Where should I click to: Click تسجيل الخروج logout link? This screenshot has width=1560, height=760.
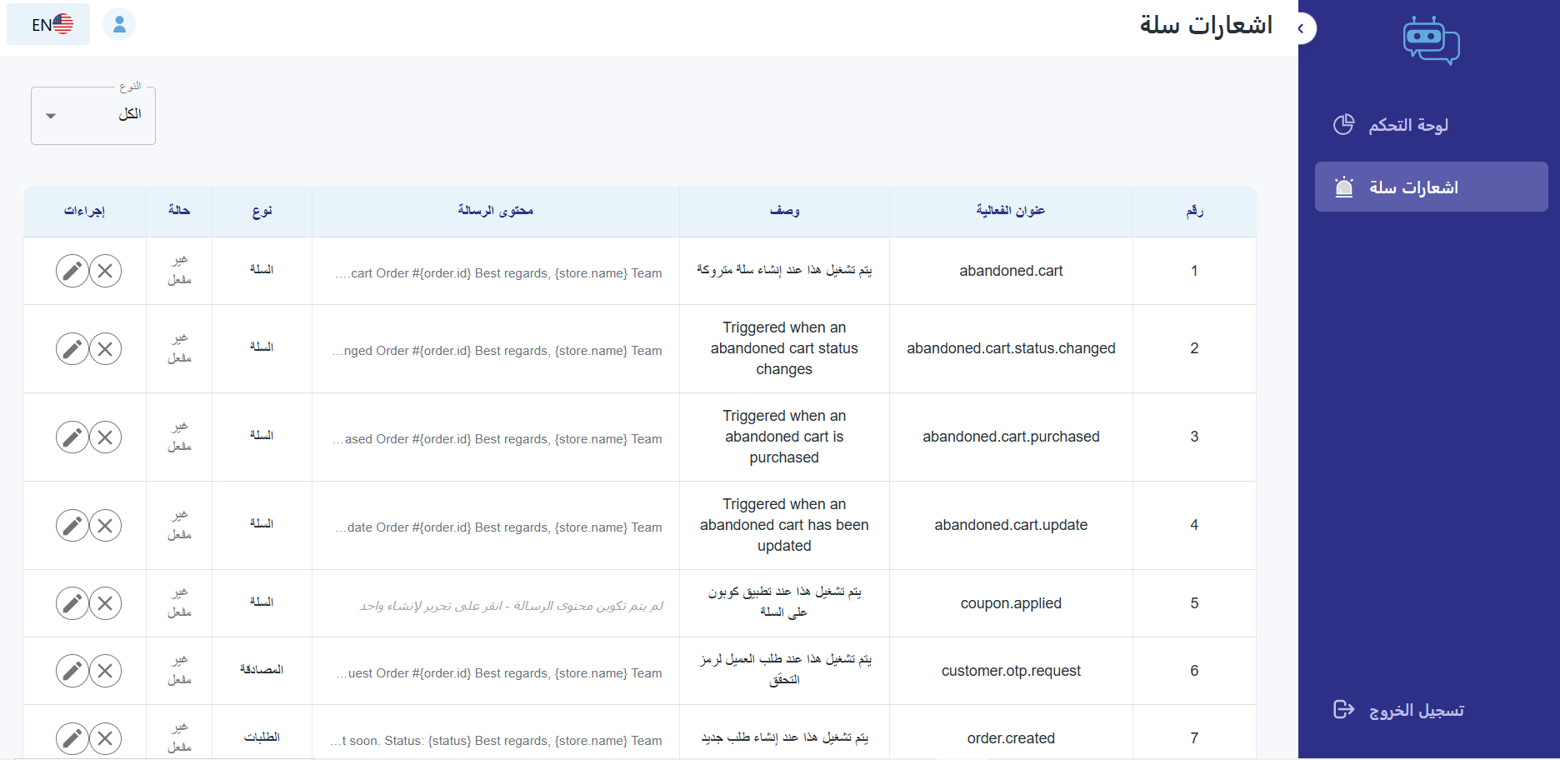[1399, 710]
